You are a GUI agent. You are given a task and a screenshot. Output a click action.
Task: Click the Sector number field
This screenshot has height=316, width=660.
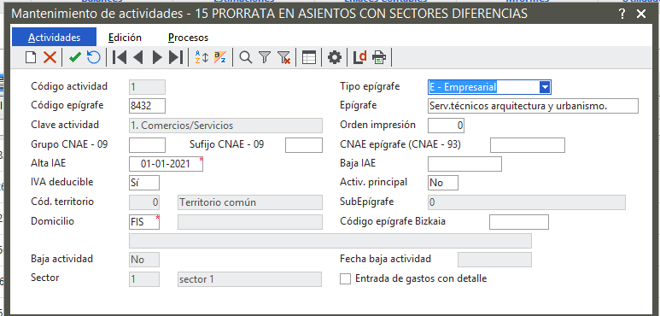coord(144,279)
